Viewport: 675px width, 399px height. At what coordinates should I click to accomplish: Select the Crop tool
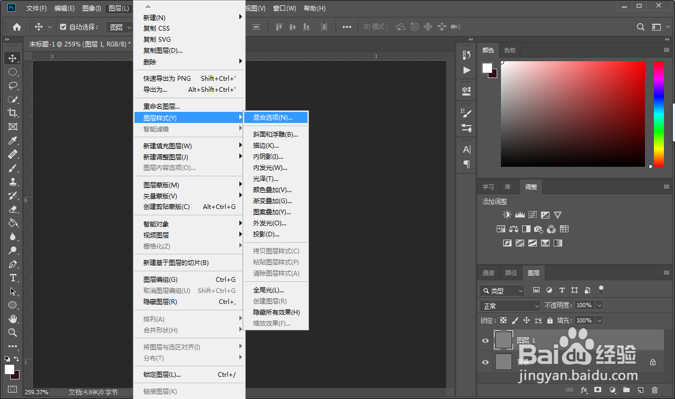pyautogui.click(x=13, y=113)
